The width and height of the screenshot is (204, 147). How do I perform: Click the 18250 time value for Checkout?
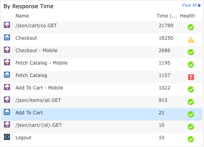(166, 38)
